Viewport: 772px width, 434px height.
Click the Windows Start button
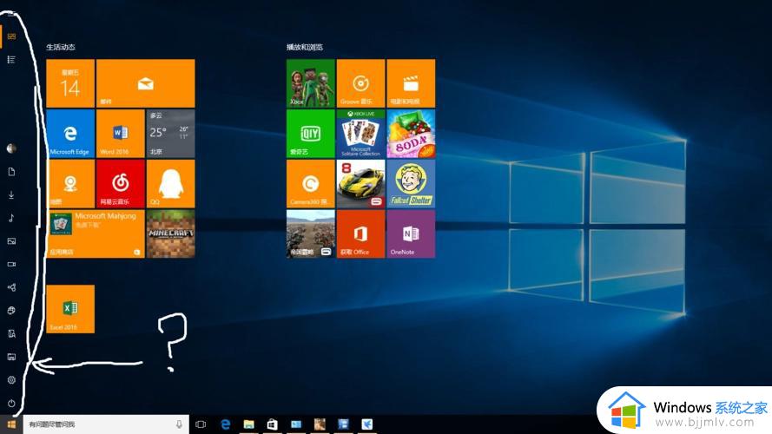(x=11, y=424)
